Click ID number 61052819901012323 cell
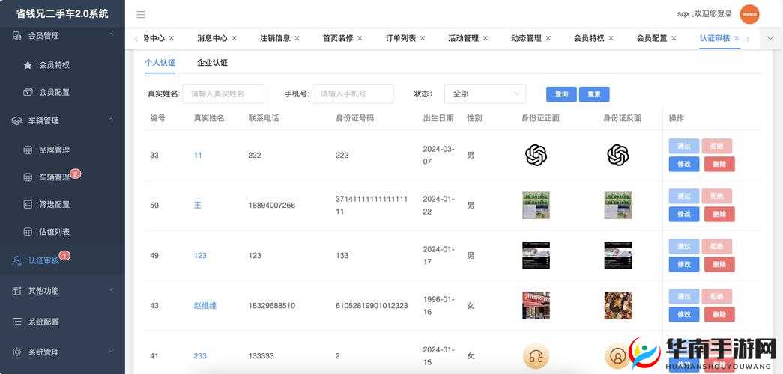 point(372,306)
